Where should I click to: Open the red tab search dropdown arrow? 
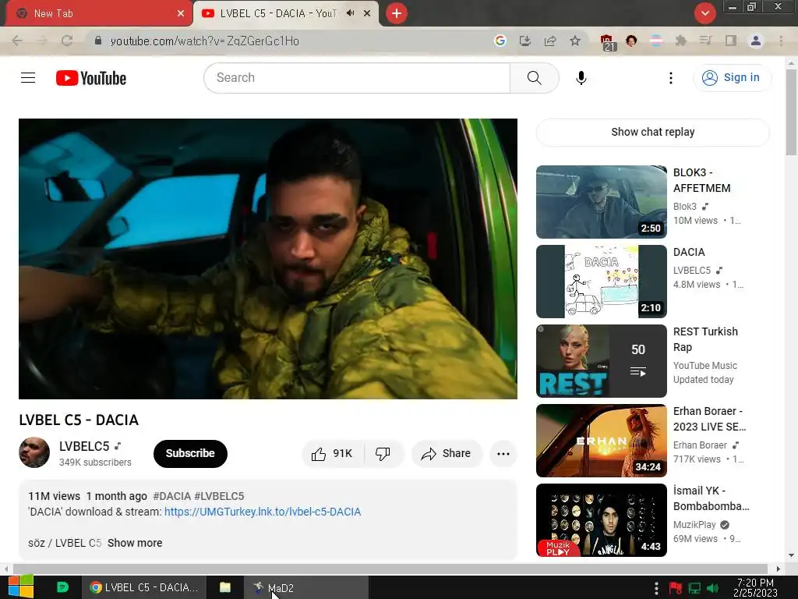click(704, 13)
